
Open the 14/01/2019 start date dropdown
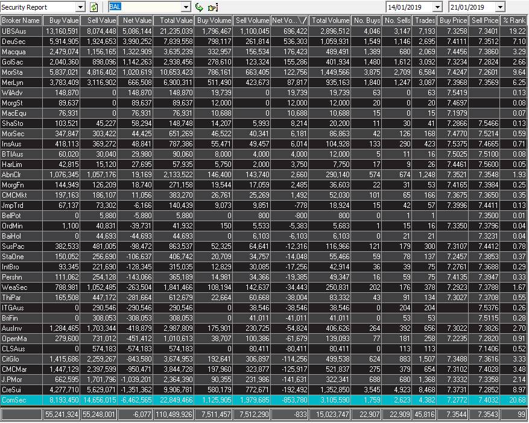(x=437, y=7)
